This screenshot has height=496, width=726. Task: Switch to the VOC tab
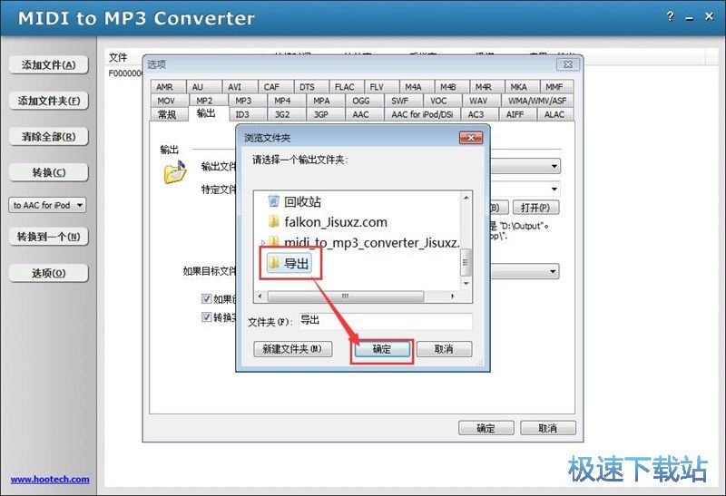click(443, 101)
